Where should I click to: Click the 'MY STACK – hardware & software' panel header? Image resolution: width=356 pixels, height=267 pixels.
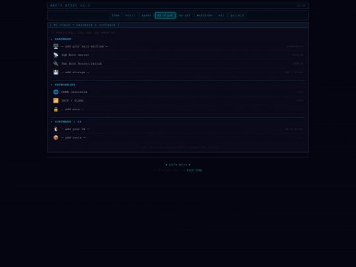click(x=84, y=25)
